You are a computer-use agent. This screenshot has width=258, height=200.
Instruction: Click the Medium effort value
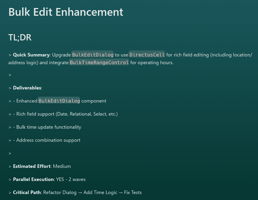pyautogui.click(x=62, y=166)
